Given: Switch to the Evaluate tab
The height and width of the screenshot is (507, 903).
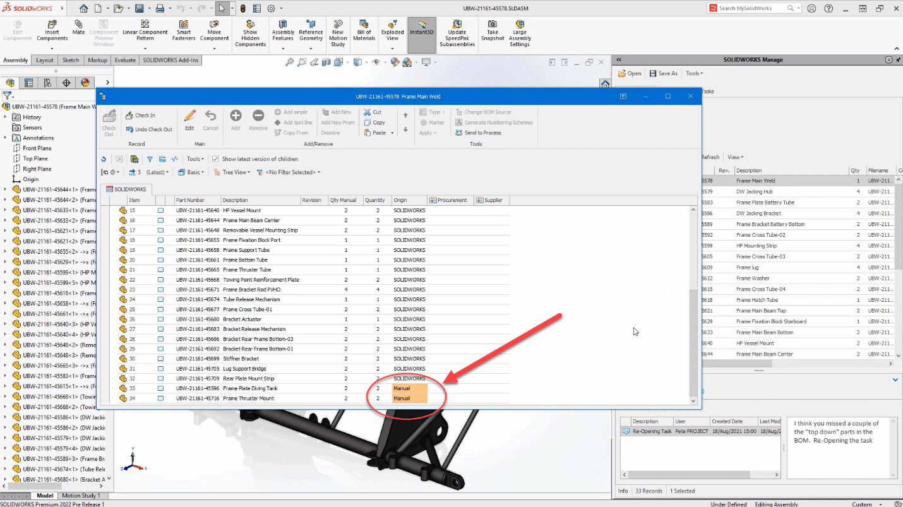Looking at the screenshot, I should [125, 60].
